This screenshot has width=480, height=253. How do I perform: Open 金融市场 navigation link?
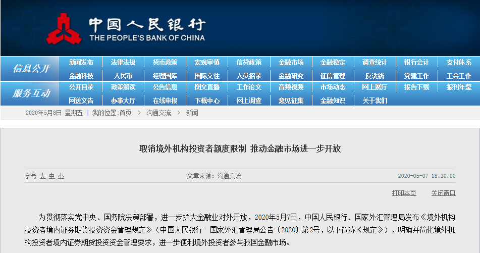291,62
